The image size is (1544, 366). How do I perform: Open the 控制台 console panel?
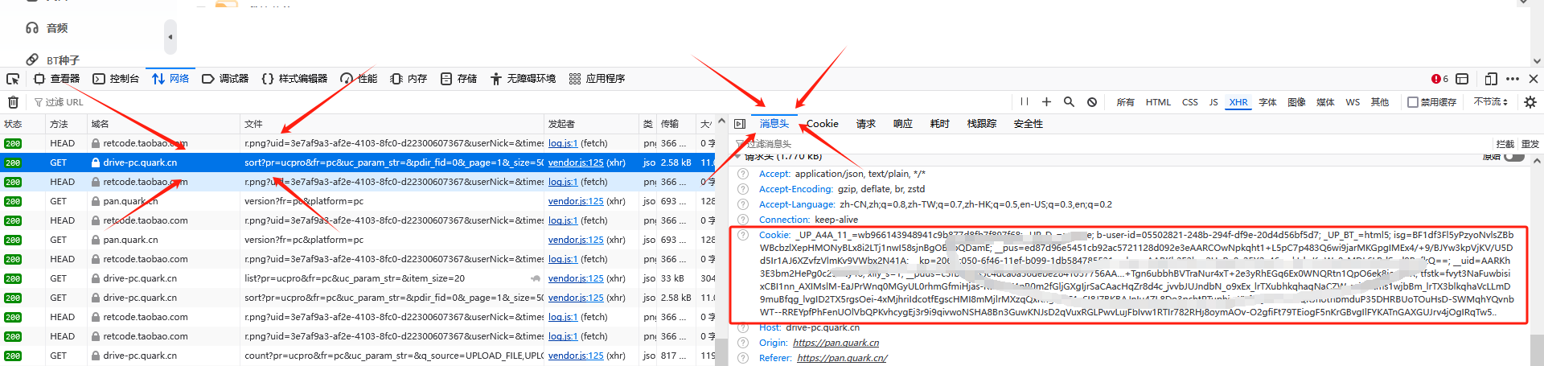click(116, 79)
